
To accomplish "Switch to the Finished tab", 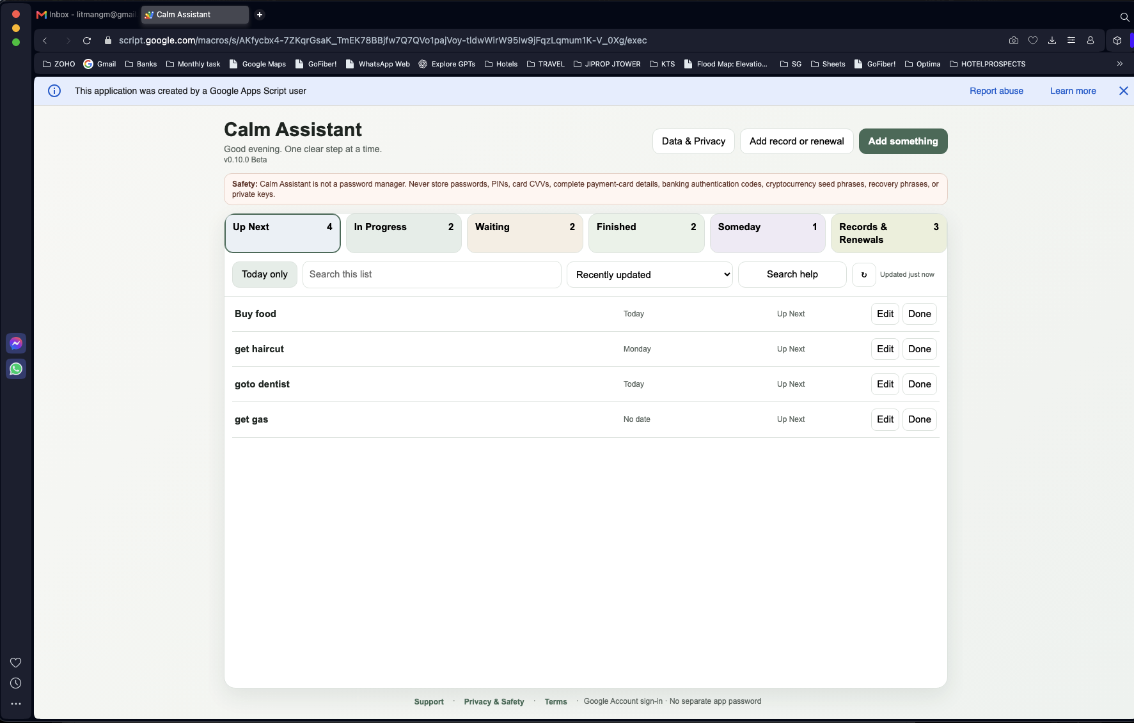I will click(647, 233).
